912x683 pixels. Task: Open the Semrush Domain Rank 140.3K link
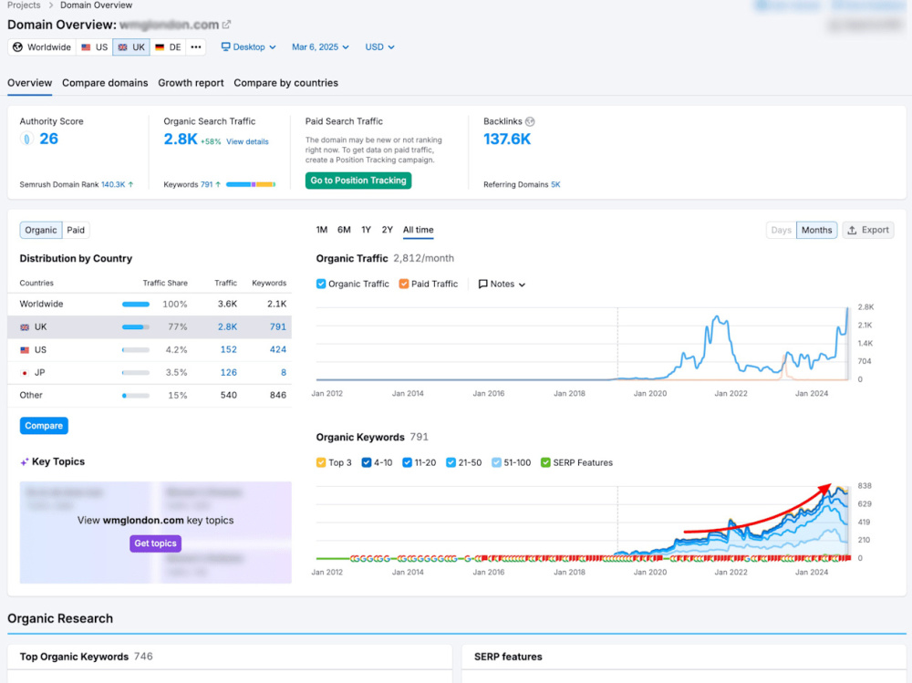[113, 184]
